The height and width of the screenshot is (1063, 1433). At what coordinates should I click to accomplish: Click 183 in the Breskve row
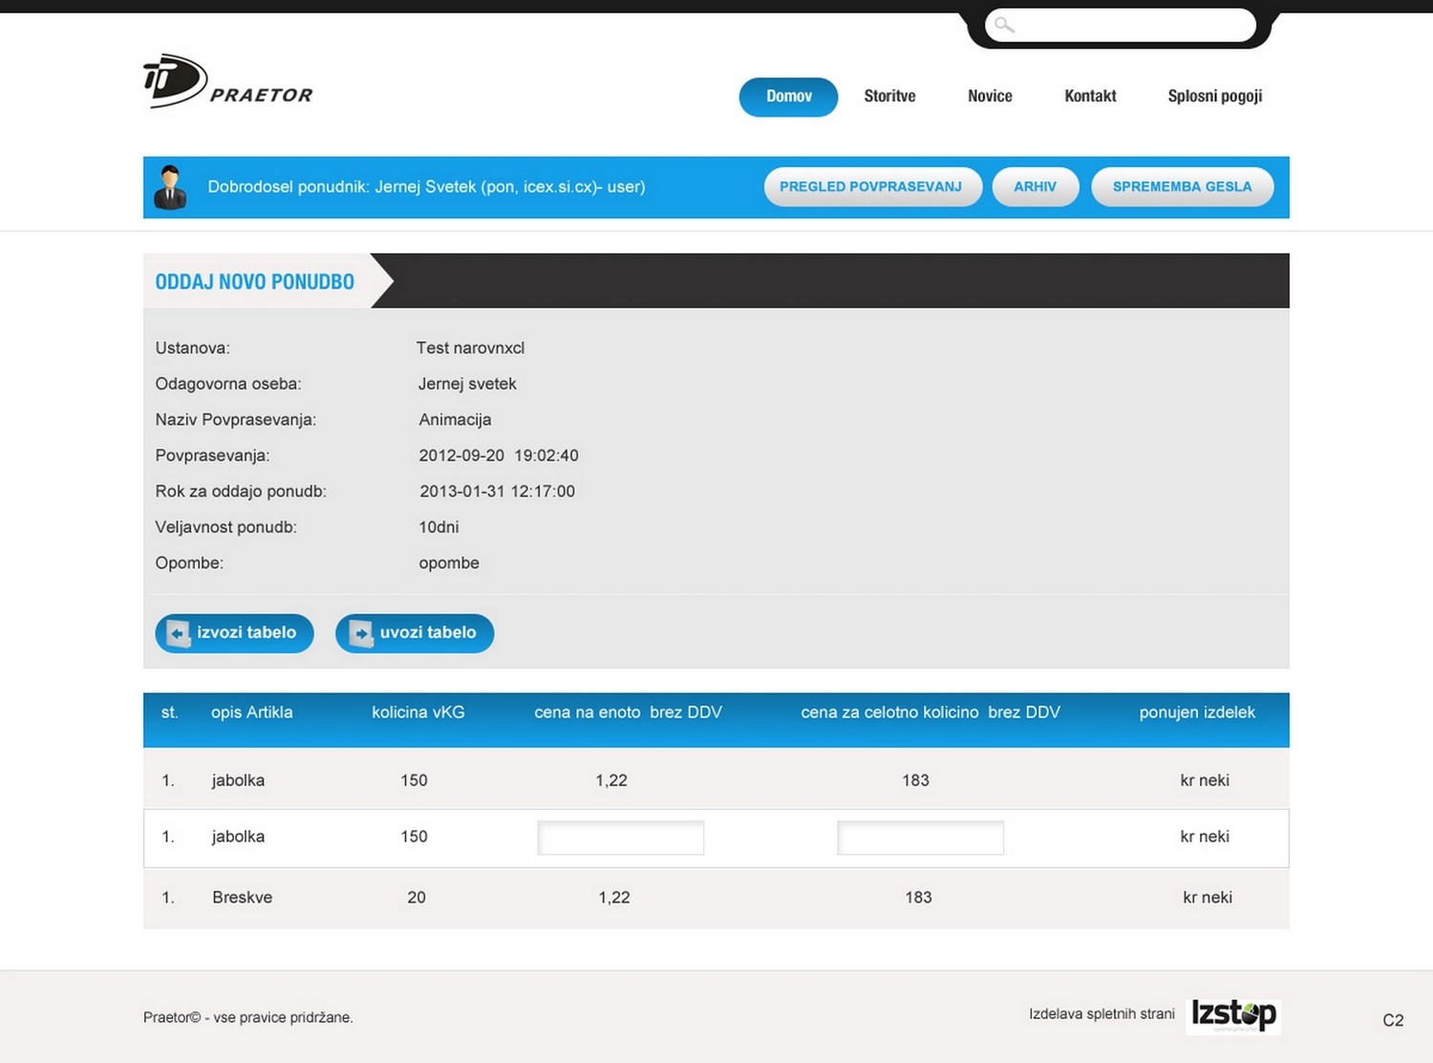point(918,898)
